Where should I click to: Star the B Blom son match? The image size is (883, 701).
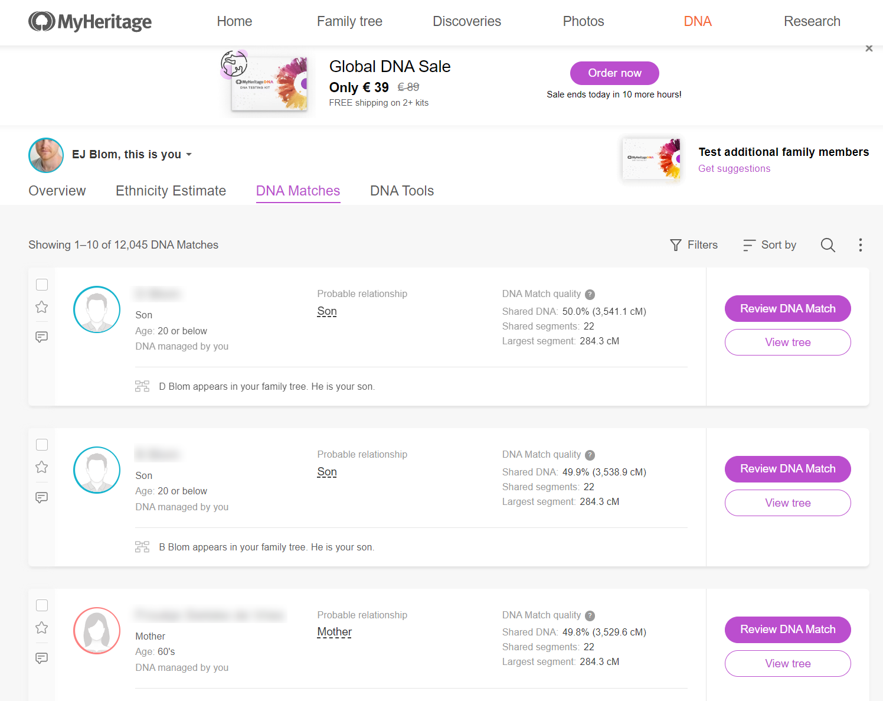tap(42, 467)
